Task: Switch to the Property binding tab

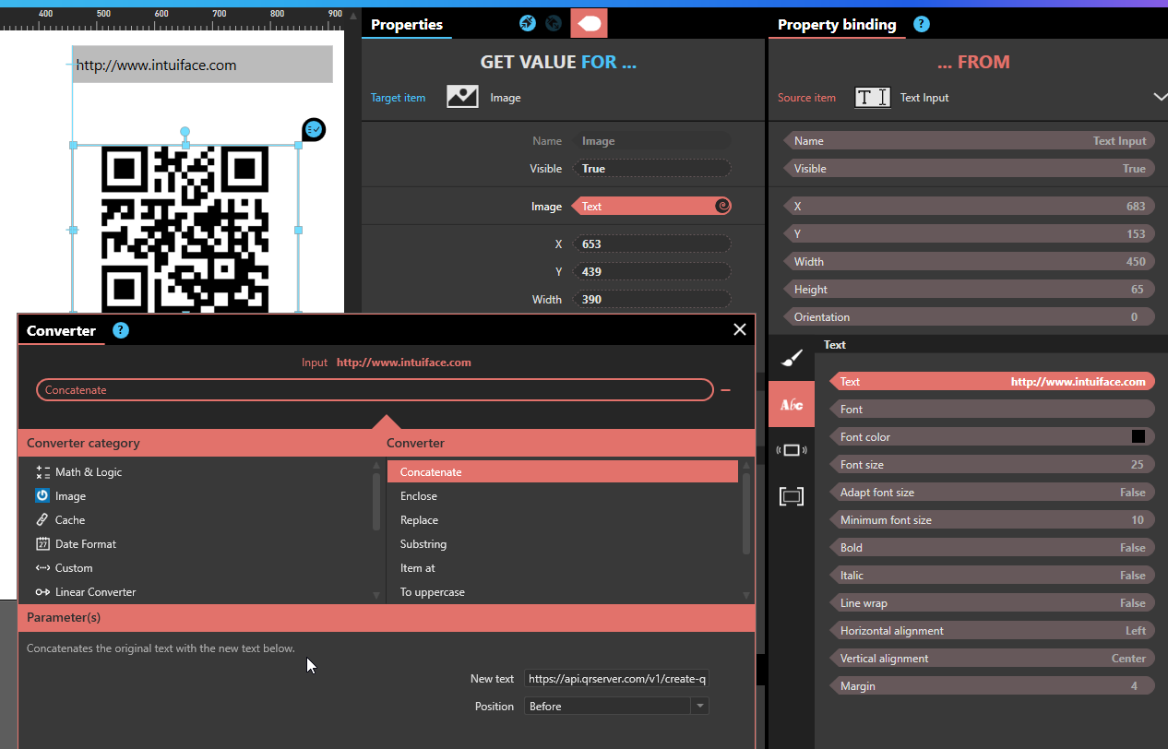Action: pyautogui.click(x=836, y=25)
